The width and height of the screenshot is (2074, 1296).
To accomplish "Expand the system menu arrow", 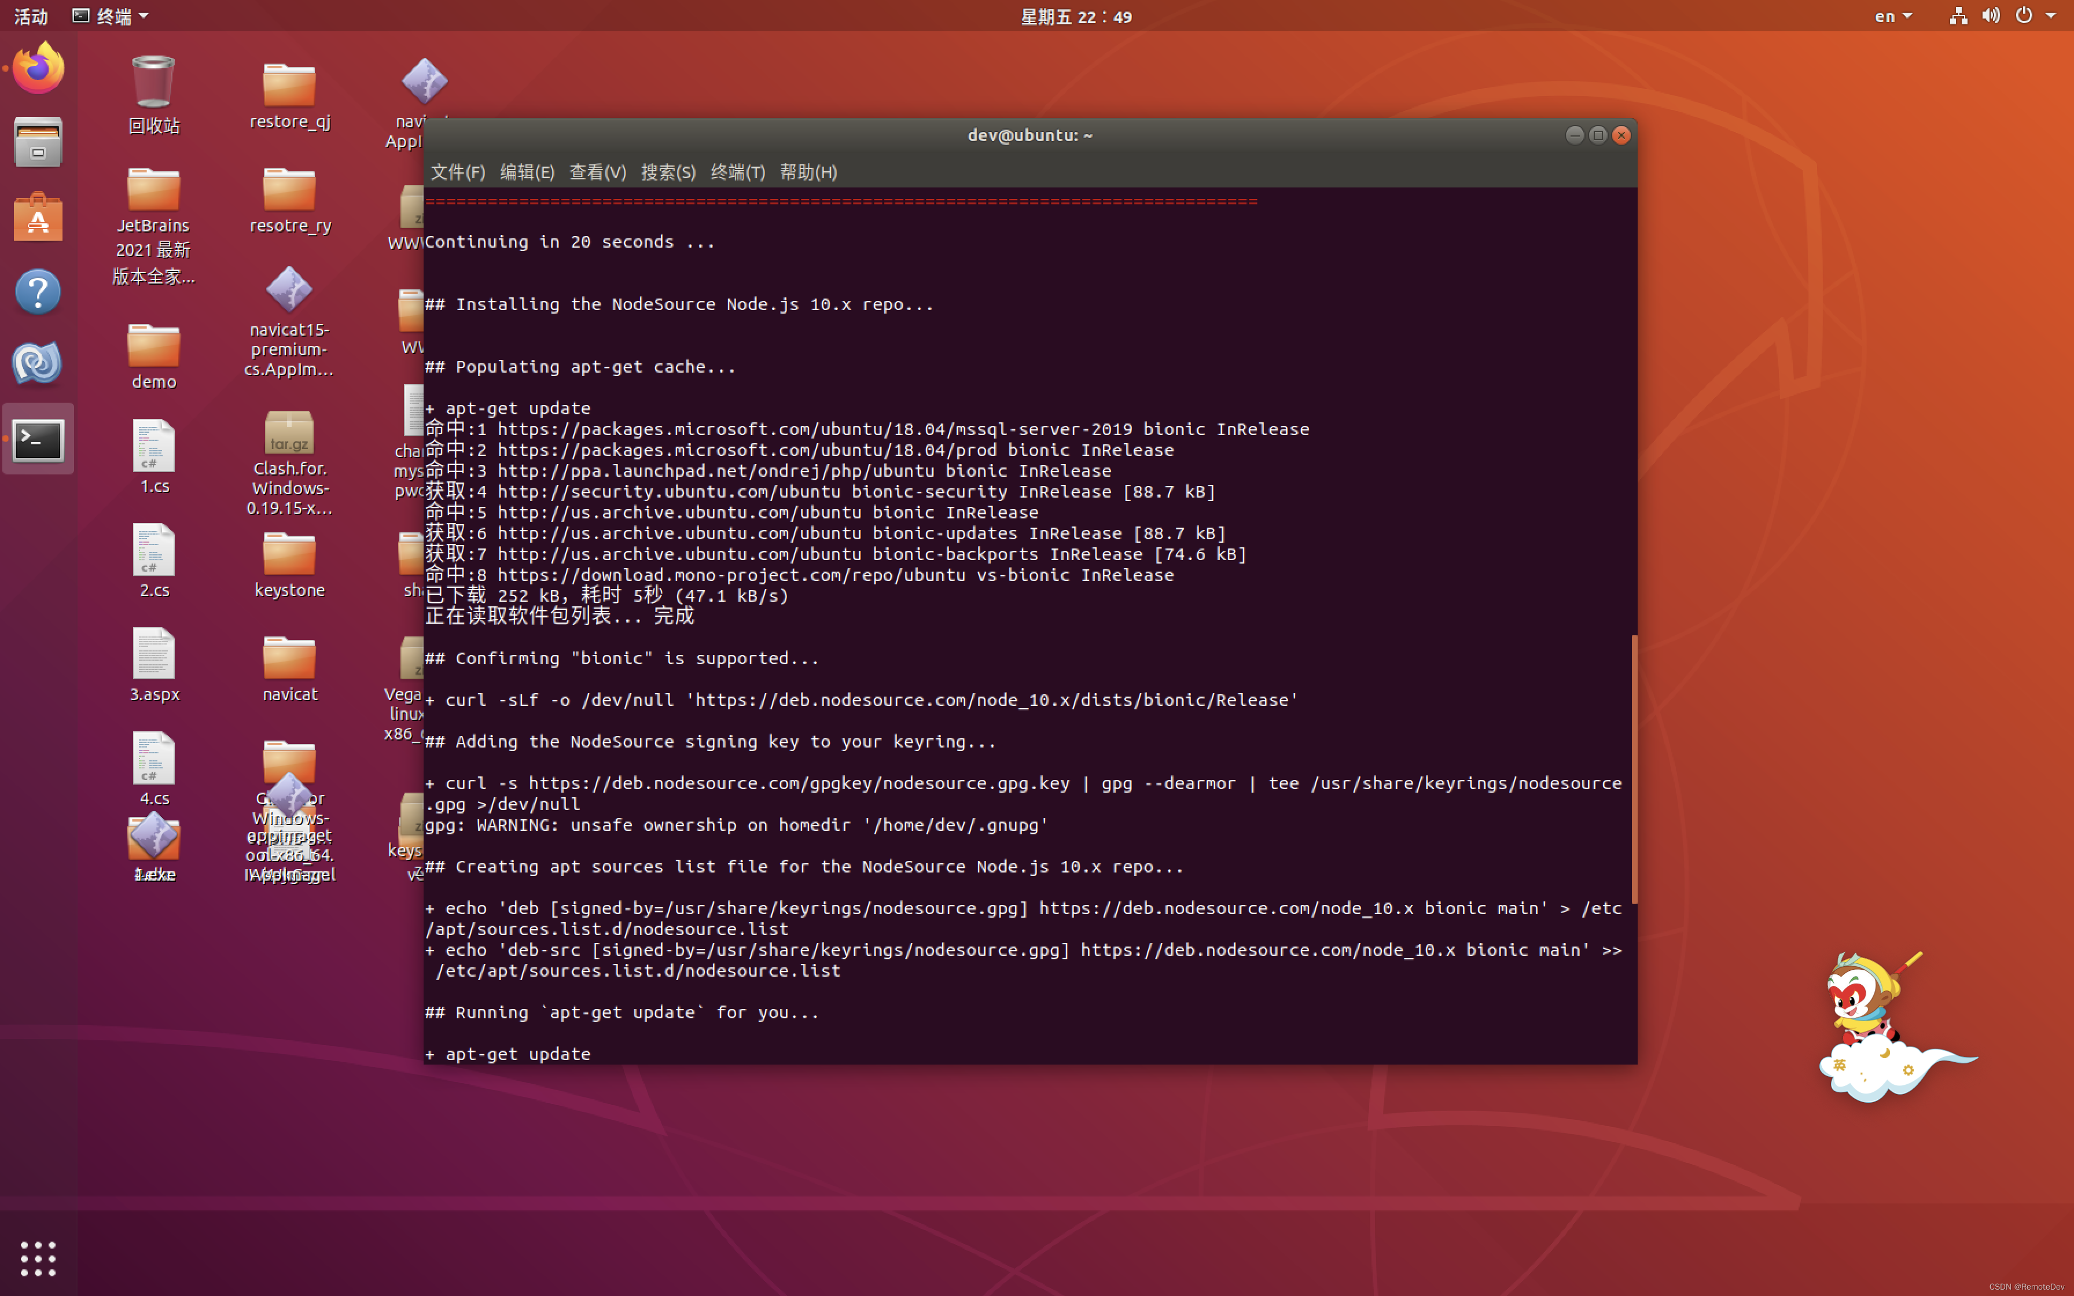I will coord(2051,16).
